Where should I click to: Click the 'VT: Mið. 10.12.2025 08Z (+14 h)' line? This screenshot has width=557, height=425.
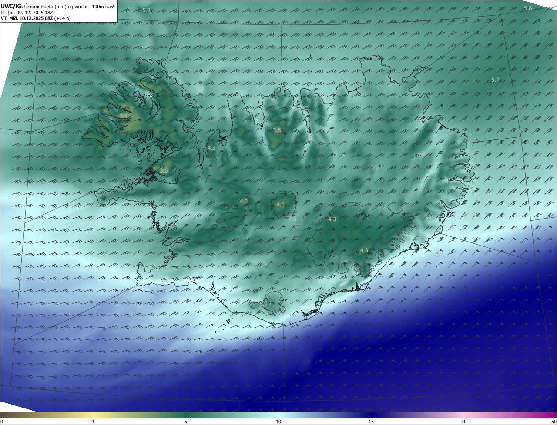coord(36,19)
